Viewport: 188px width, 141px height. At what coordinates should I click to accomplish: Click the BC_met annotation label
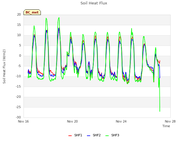(x=32, y=12)
